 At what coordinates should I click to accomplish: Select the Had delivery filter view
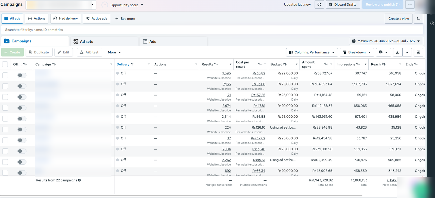coord(66,18)
